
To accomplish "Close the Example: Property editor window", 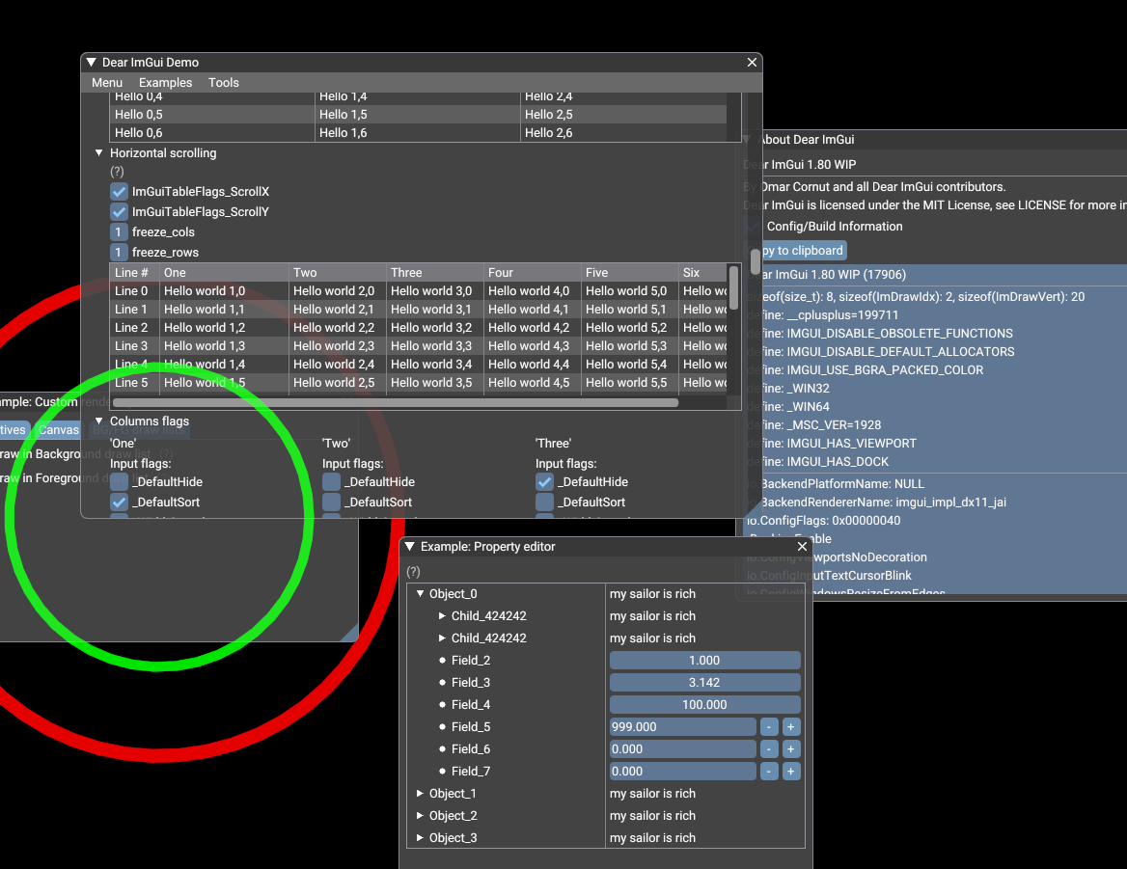I will (x=802, y=547).
